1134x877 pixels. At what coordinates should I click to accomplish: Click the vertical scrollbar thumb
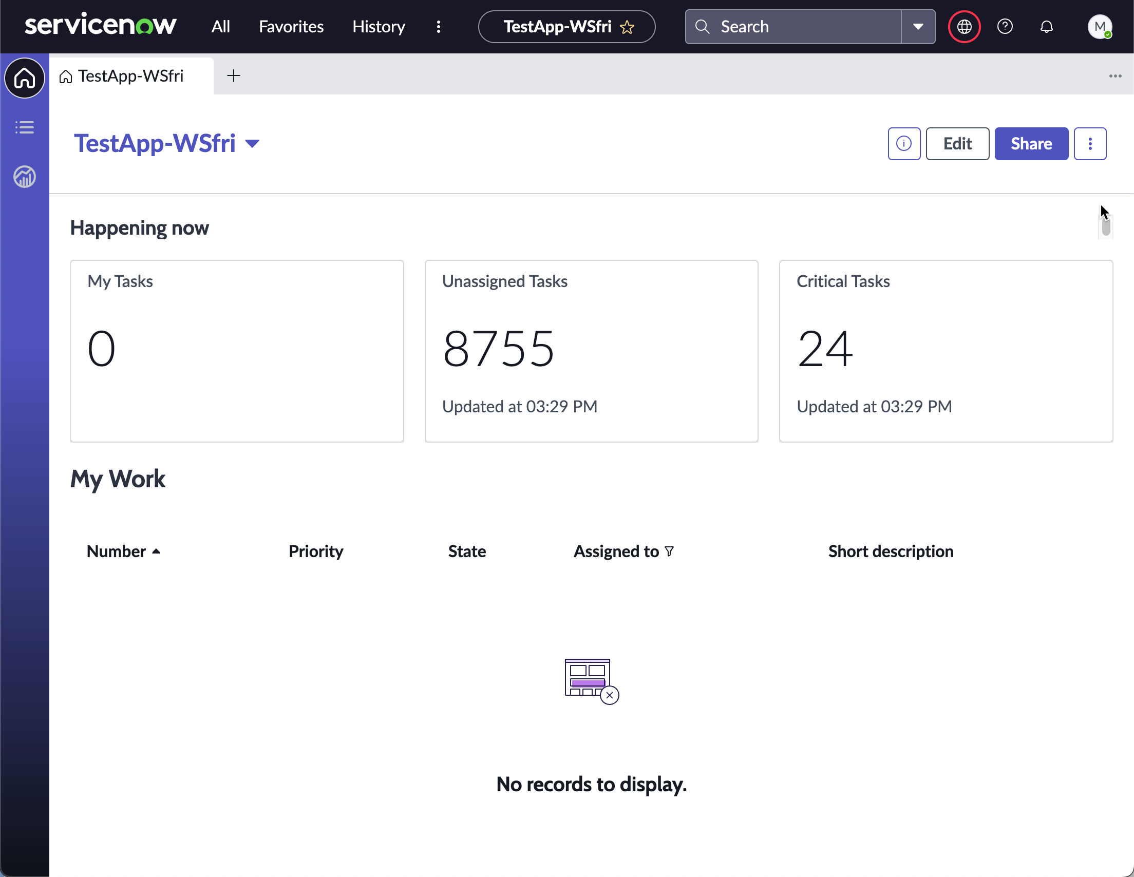1106,226
